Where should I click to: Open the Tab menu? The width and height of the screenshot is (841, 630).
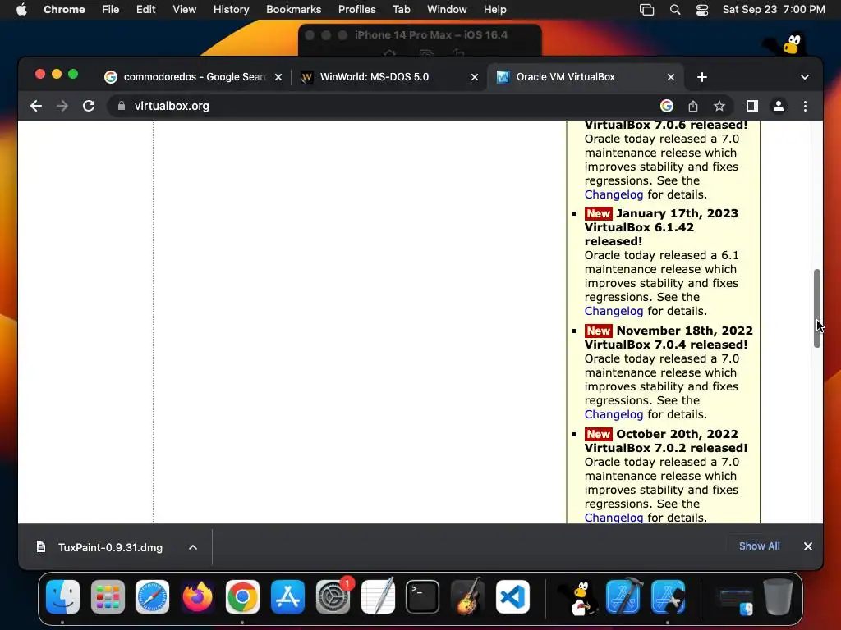coord(401,10)
